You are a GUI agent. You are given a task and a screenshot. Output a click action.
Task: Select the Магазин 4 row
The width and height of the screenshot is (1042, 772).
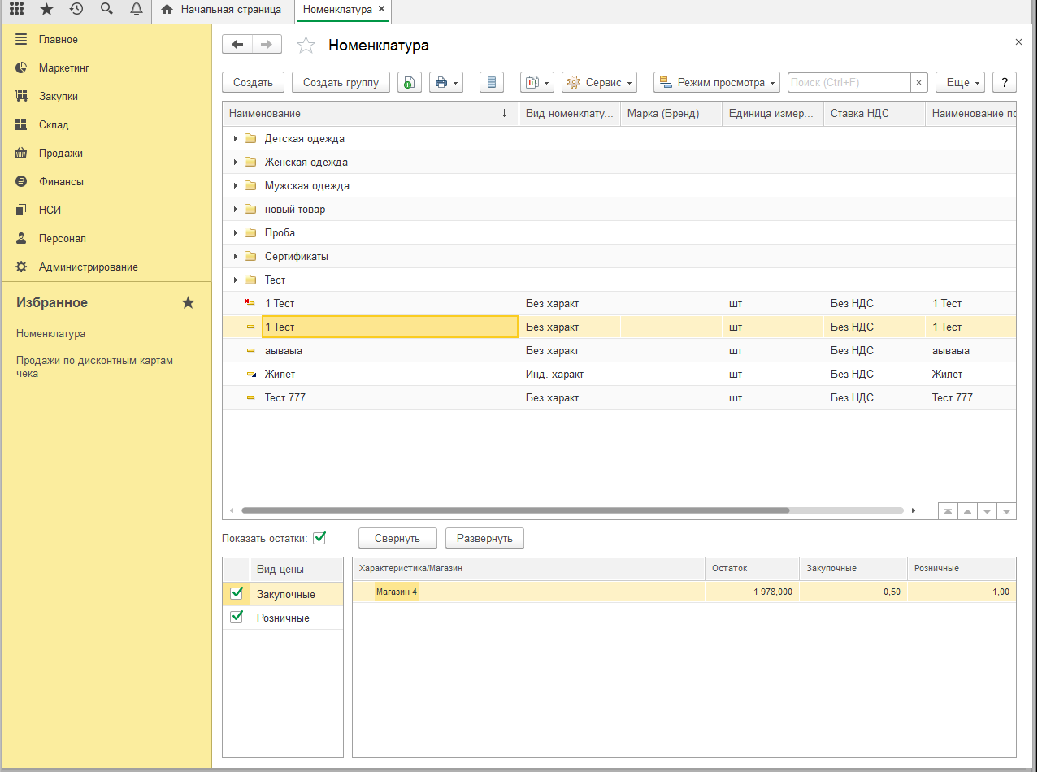[x=684, y=592]
